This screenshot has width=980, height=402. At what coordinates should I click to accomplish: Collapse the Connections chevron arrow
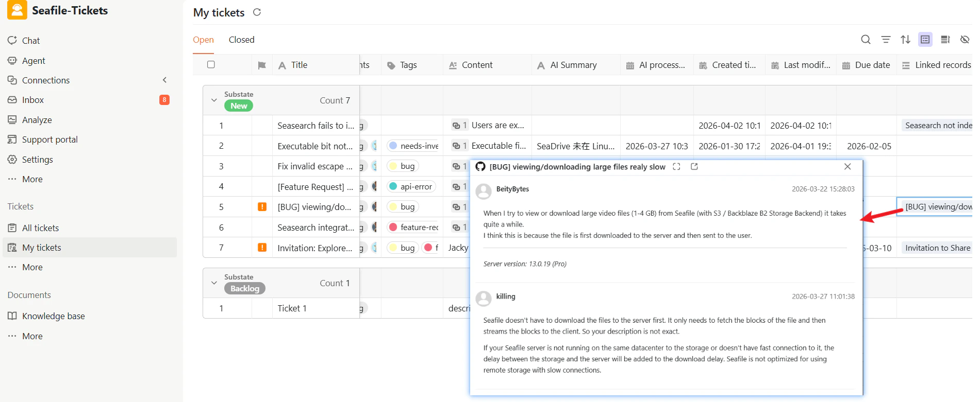click(x=165, y=80)
